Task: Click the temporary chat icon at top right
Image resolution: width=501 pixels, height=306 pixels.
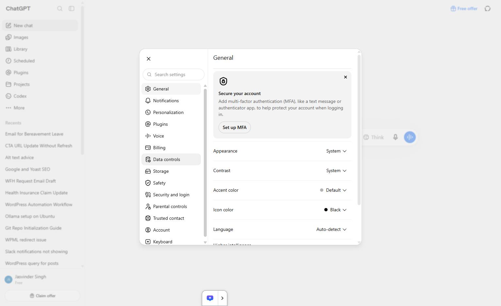Action: pos(488,8)
